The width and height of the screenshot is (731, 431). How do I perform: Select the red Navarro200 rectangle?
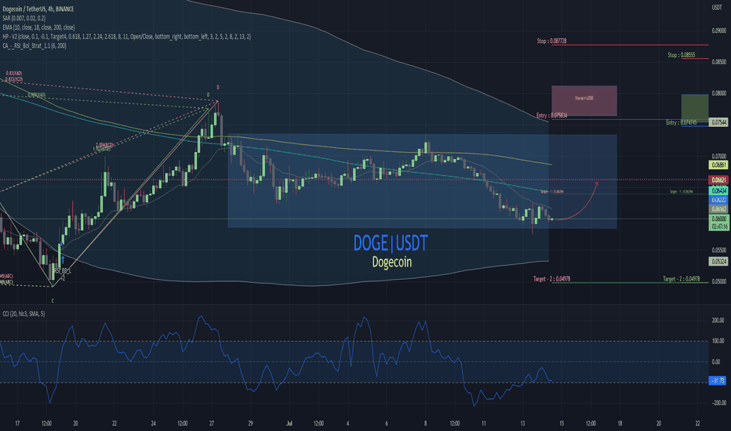point(584,100)
